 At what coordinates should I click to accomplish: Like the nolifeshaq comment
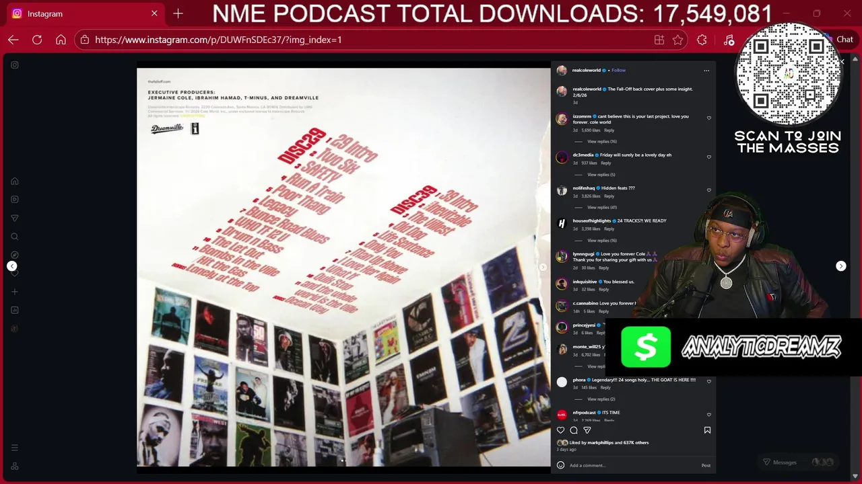coord(708,190)
